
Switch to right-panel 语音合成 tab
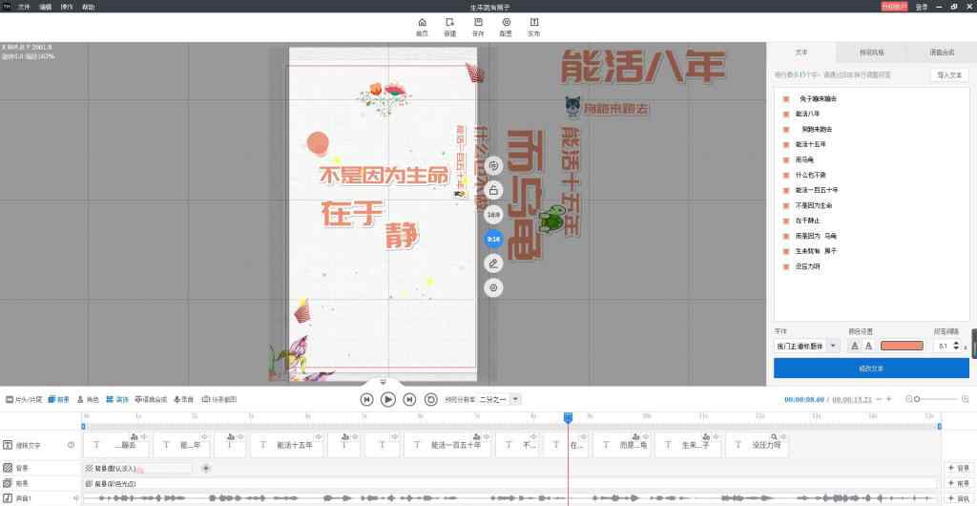tap(942, 53)
